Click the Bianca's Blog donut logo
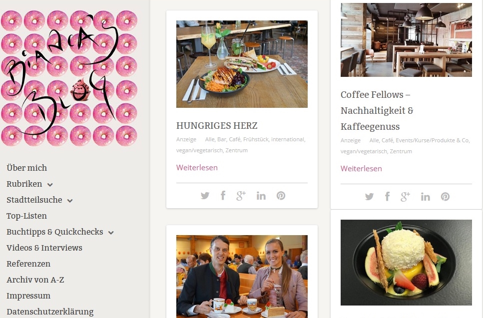The image size is (483, 318). [69, 78]
